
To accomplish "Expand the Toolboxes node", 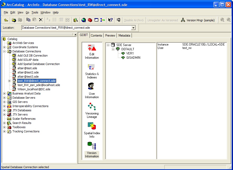I will [4, 127].
